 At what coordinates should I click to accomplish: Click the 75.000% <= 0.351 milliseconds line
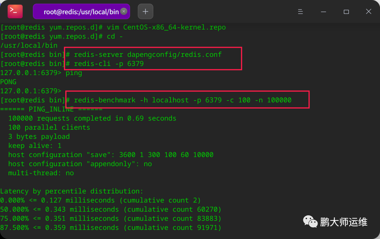coord(111,219)
